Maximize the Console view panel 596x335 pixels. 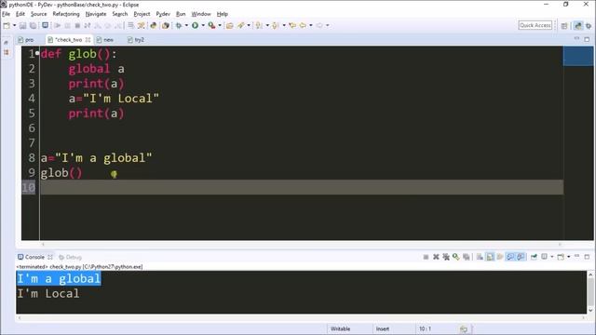pyautogui.click(x=587, y=257)
